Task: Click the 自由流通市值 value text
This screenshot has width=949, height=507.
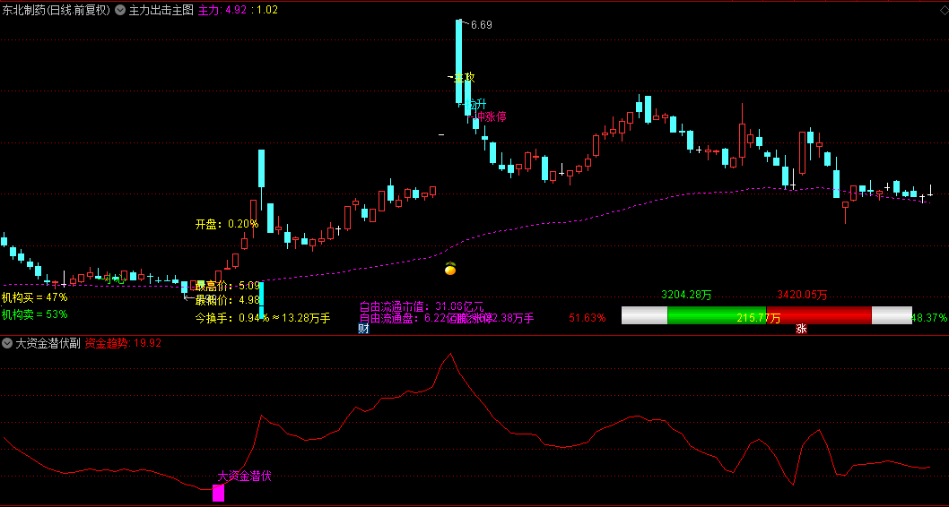Action: [x=422, y=306]
